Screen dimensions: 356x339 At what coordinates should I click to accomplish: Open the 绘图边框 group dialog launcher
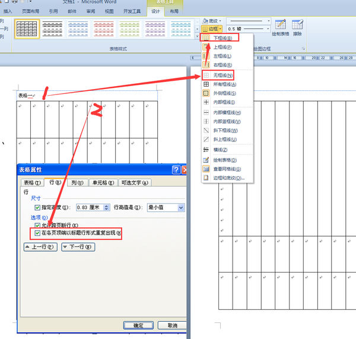303,49
